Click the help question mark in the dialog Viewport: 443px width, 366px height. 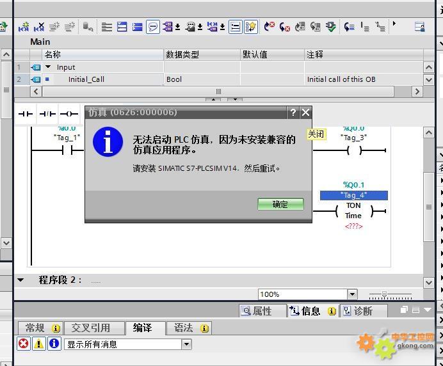tap(293, 113)
